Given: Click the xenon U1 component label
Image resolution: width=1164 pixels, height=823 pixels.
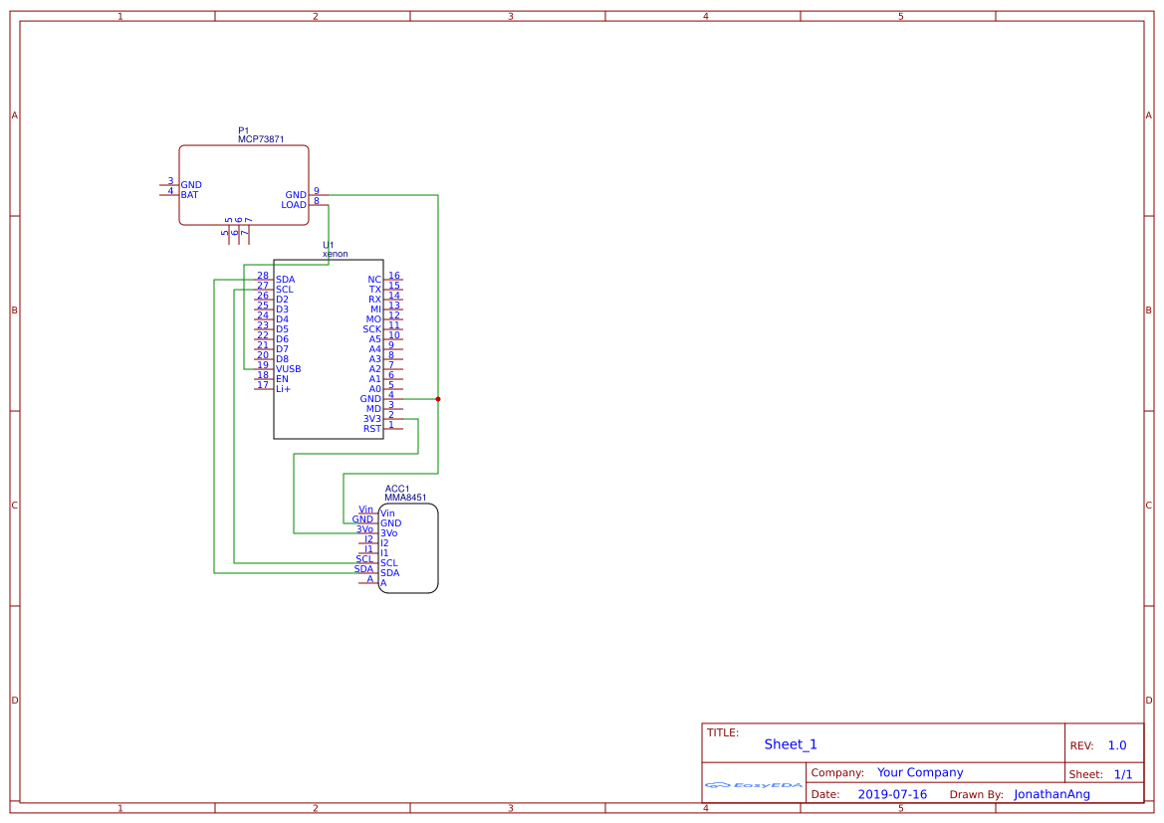Looking at the screenshot, I should [335, 255].
